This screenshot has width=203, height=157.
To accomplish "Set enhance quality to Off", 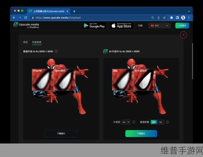I will click(x=154, y=122).
